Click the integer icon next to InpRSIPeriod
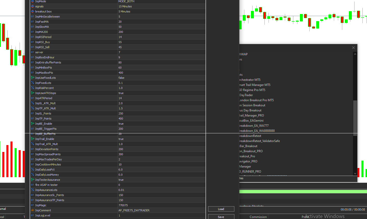Viewport: 367px width, 219px height. pyautogui.click(x=33, y=37)
